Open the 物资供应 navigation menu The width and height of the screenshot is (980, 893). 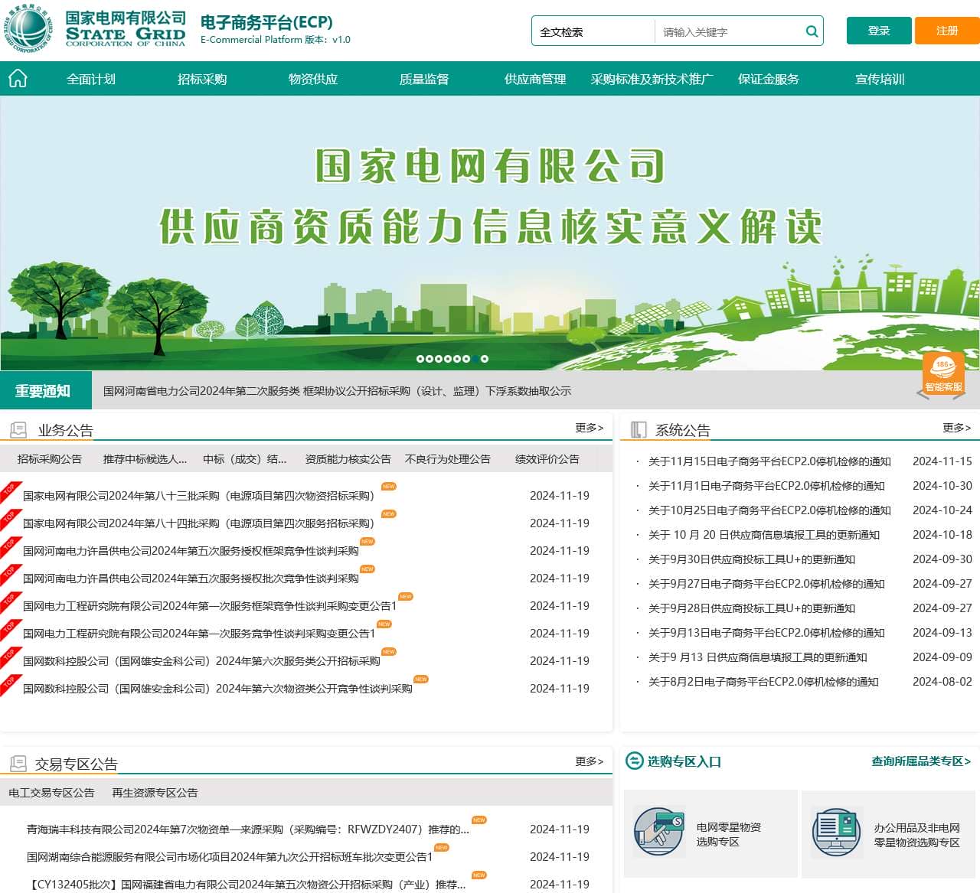tap(315, 79)
